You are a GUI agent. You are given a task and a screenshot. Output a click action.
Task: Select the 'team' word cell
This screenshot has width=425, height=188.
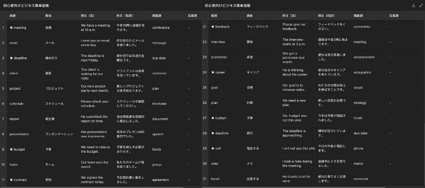click(x=13, y=164)
